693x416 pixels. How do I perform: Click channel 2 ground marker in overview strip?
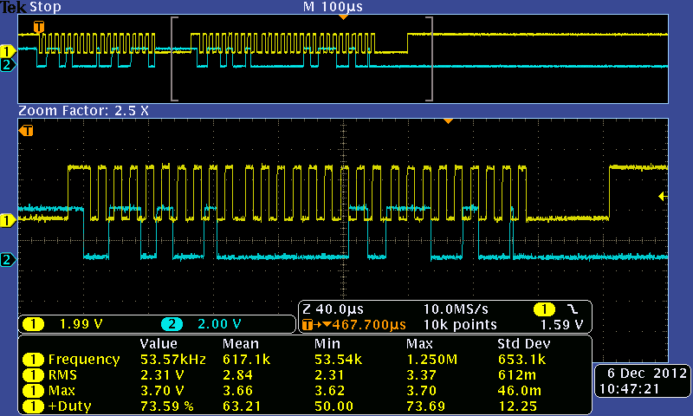coord(7,65)
